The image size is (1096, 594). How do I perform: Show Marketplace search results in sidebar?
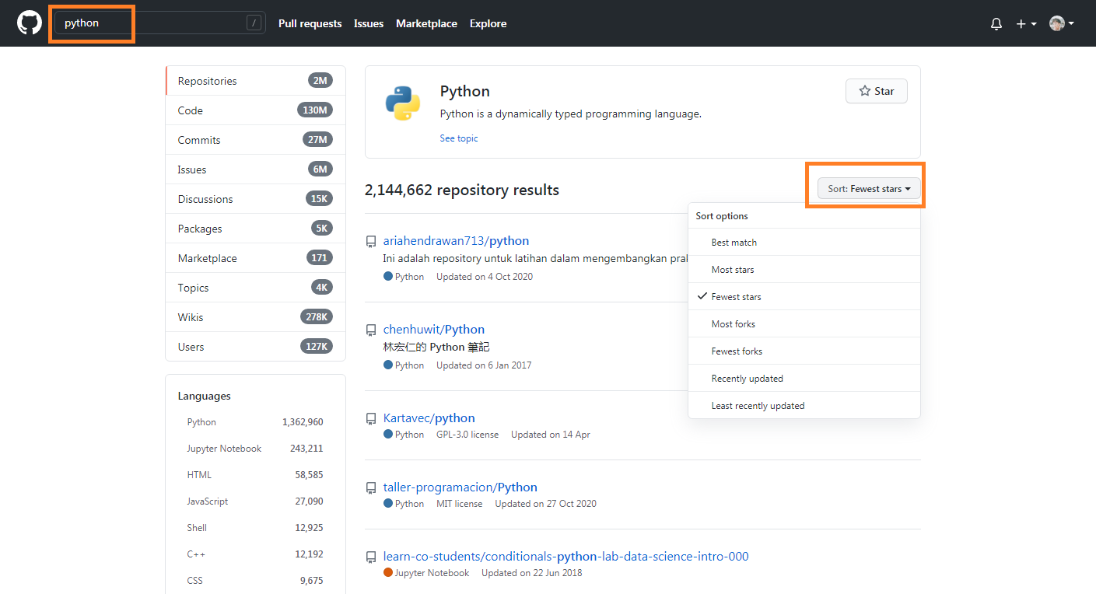pos(255,258)
